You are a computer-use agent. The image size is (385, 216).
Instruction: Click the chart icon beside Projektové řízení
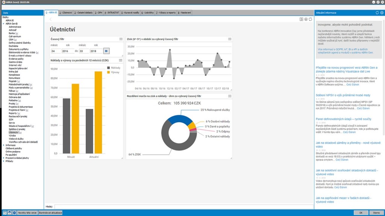click(x=27, y=110)
